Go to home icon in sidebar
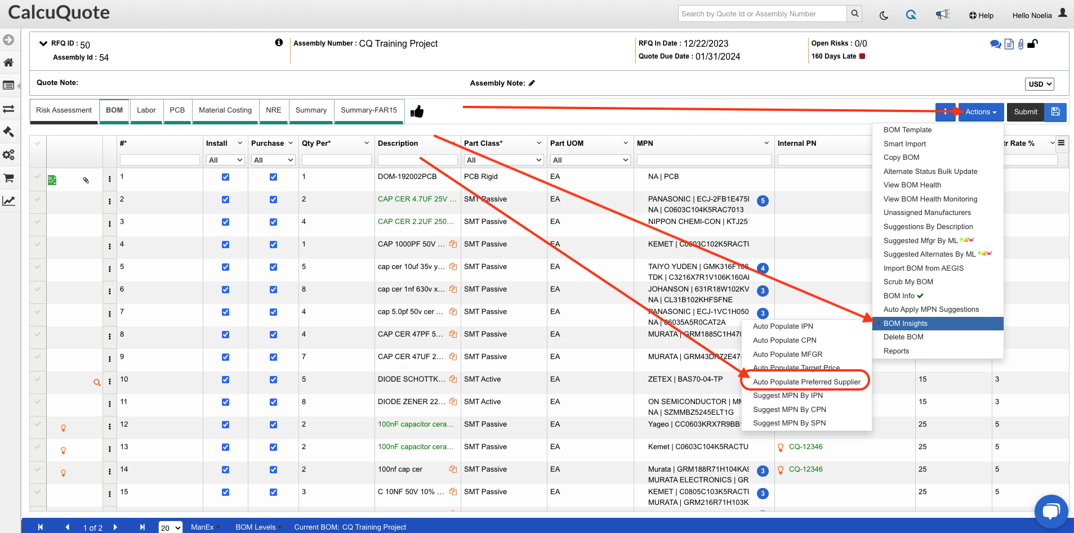This screenshot has height=533, width=1074. coord(8,62)
